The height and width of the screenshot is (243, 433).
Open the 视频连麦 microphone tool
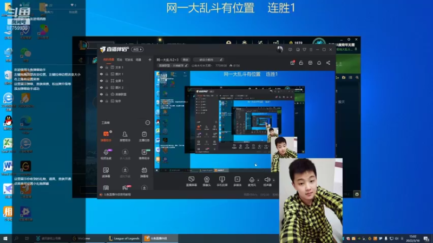tap(106, 154)
